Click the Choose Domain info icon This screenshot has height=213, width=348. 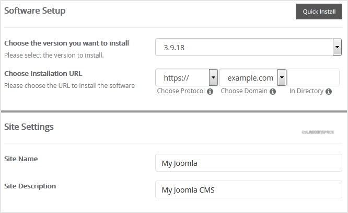tap(273, 92)
